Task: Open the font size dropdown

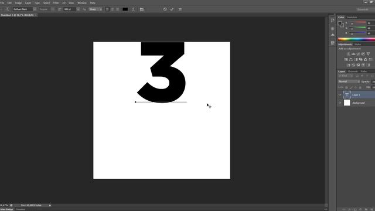Action: [x=78, y=9]
